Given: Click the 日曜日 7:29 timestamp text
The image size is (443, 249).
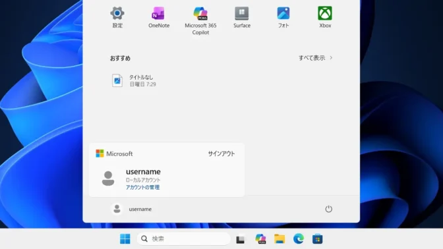Looking at the screenshot, I should (142, 84).
